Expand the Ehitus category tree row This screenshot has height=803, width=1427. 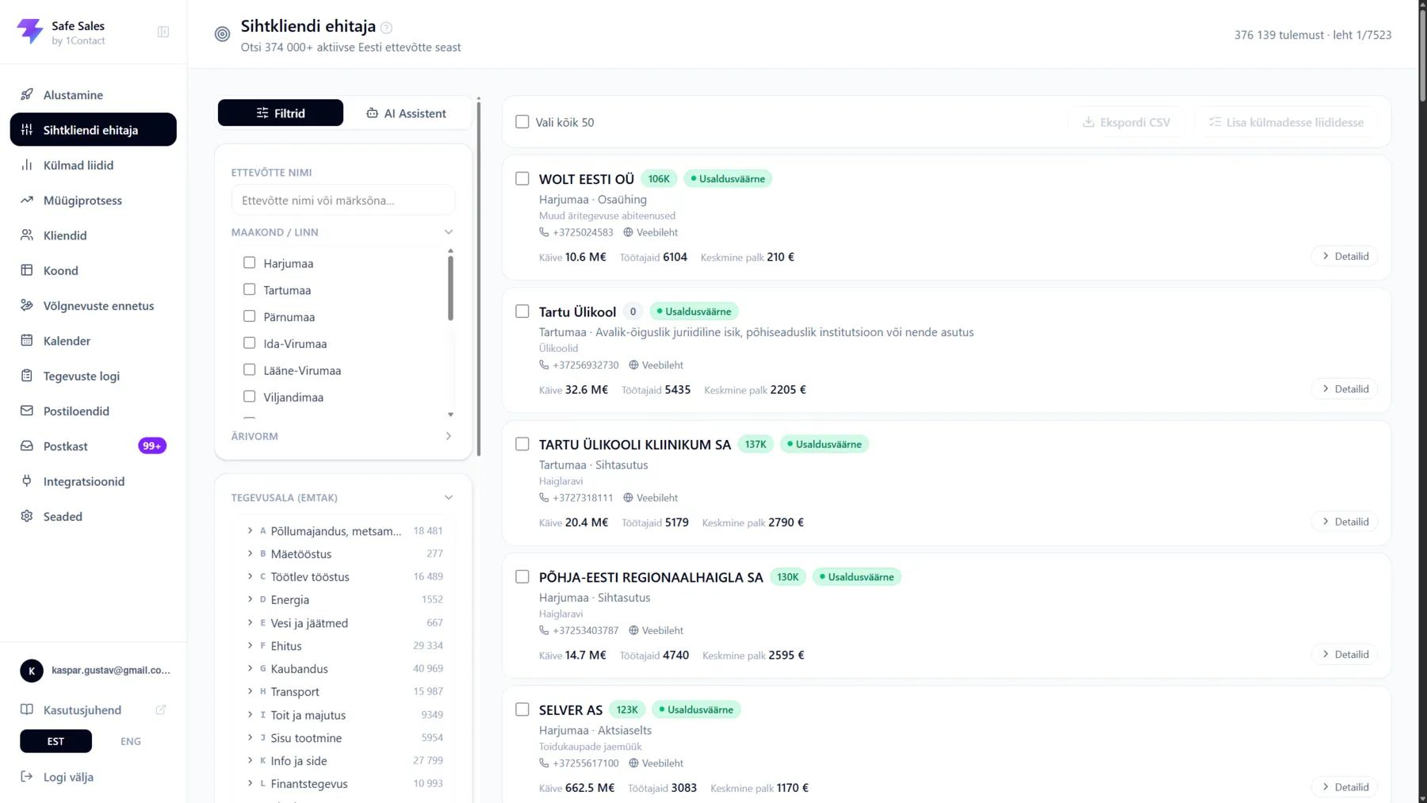click(x=250, y=646)
